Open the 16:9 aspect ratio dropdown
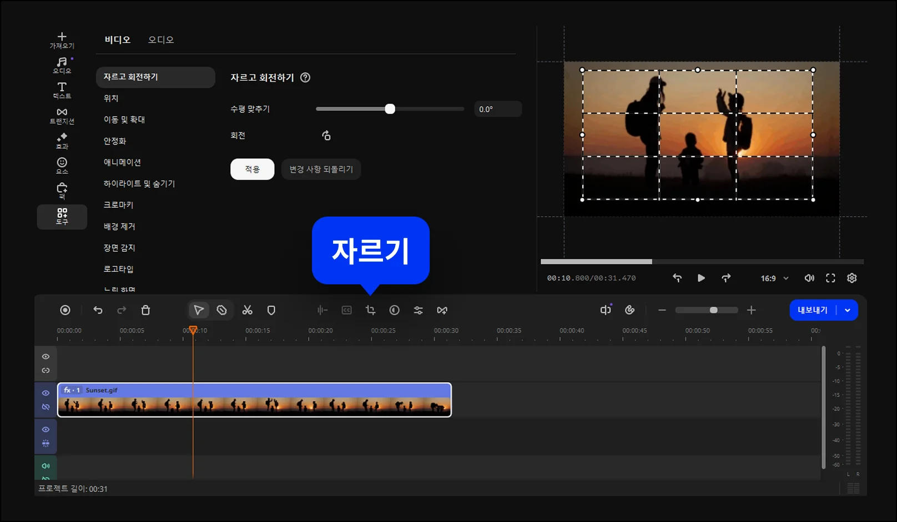897x522 pixels. (x=774, y=278)
